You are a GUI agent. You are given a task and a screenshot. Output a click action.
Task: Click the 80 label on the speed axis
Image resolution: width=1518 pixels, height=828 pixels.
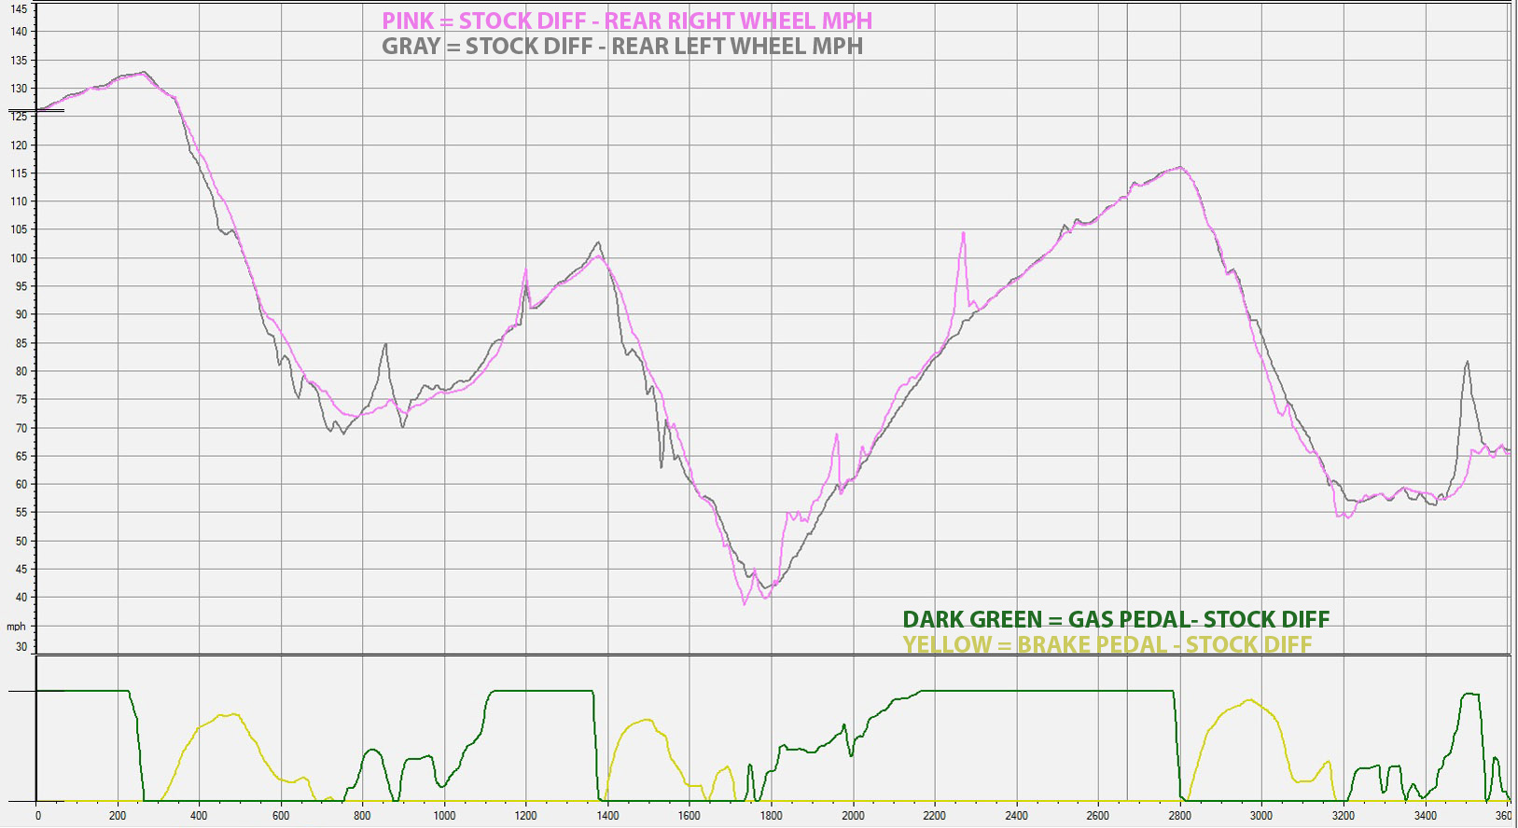(x=21, y=371)
